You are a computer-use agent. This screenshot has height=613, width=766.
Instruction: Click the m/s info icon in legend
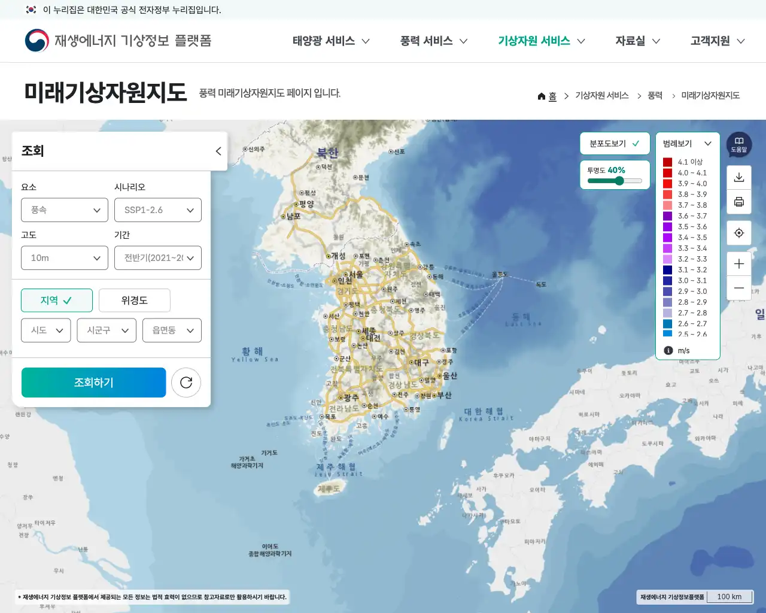tap(668, 350)
